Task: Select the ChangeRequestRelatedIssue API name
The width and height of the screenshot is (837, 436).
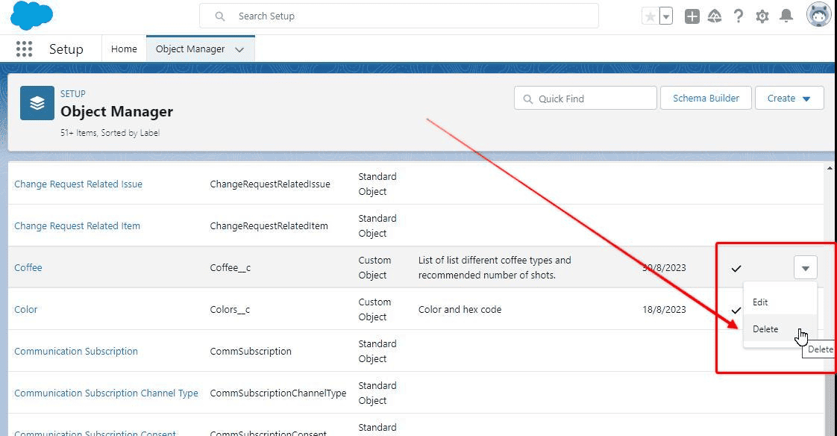Action: pyautogui.click(x=270, y=184)
